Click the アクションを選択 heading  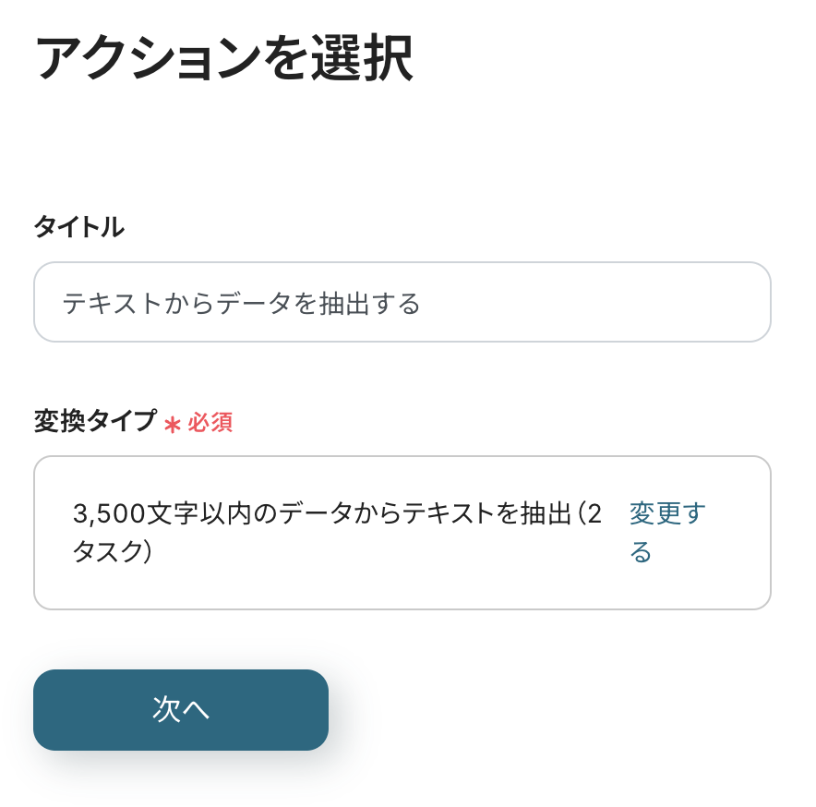click(223, 60)
